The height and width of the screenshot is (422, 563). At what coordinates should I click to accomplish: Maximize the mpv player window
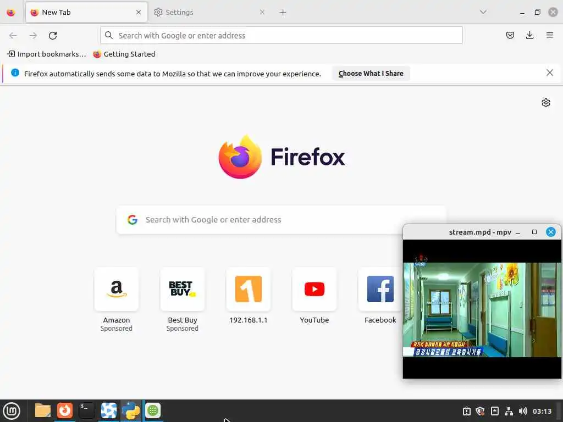pyautogui.click(x=534, y=232)
